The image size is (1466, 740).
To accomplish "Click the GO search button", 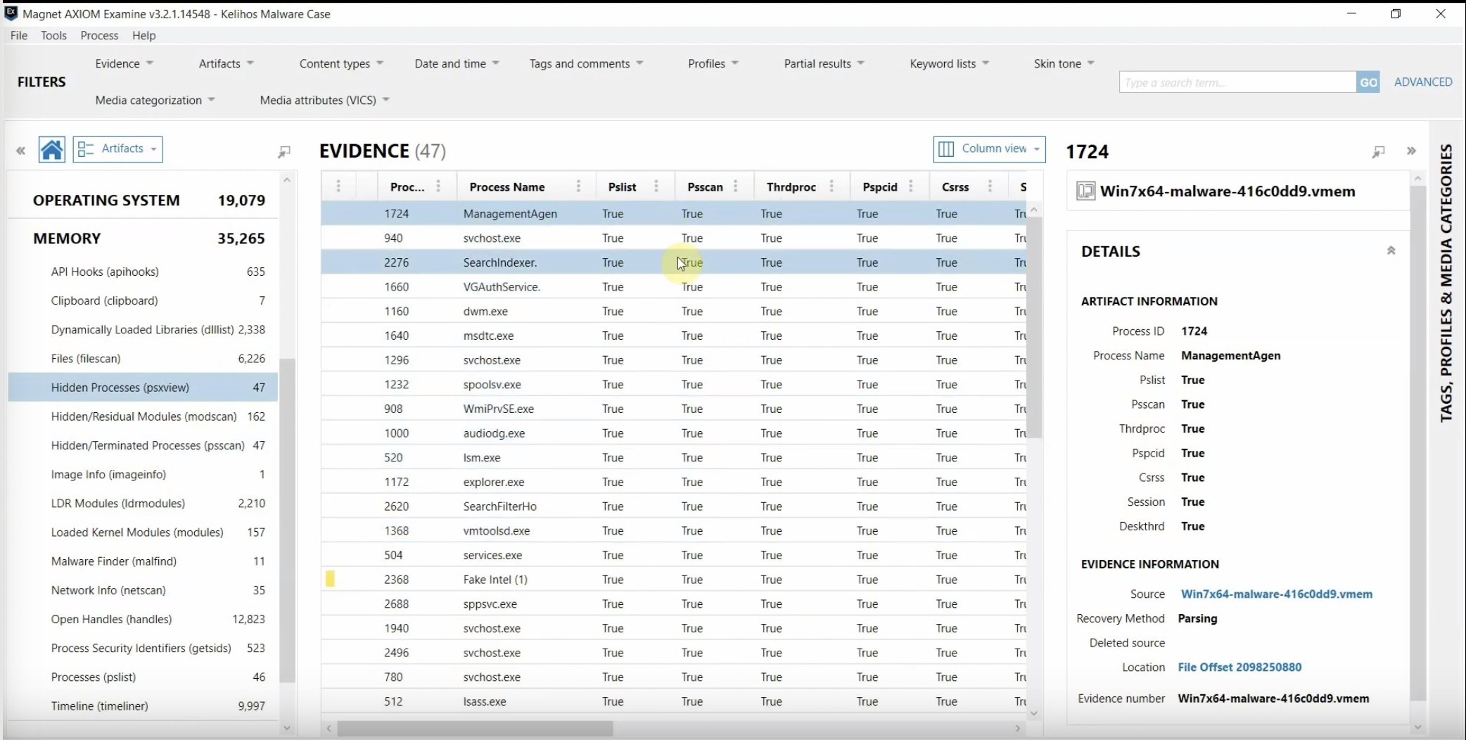I will (x=1368, y=82).
